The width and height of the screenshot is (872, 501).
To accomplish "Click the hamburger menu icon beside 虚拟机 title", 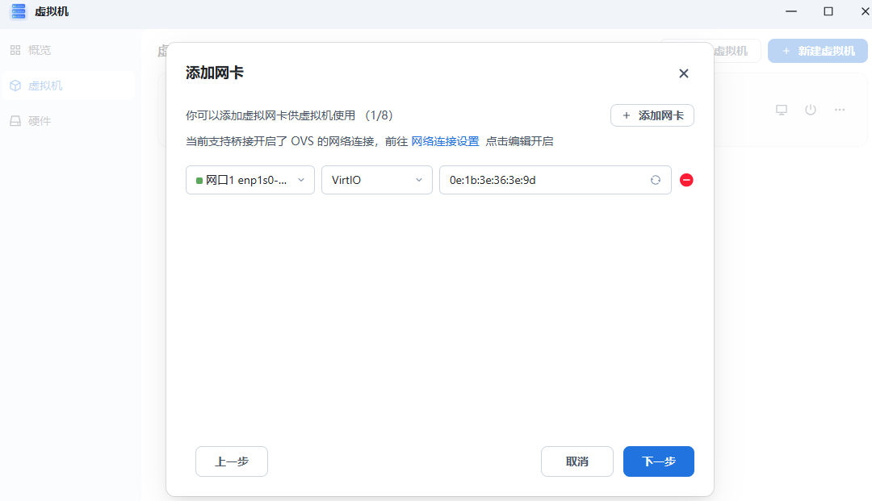I will [x=18, y=11].
